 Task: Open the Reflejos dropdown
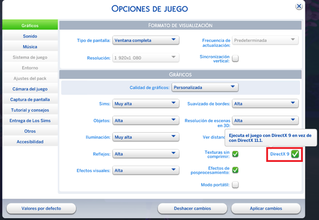pos(146,154)
